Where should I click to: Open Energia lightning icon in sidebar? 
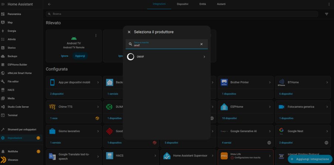(3, 31)
